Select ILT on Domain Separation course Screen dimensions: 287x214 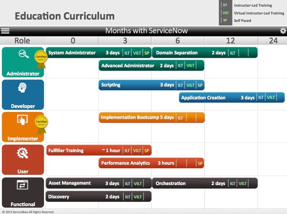233,53
